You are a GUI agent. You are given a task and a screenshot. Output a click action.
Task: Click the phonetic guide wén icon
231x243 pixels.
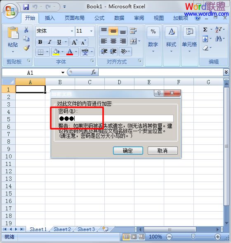[x=85, y=52]
